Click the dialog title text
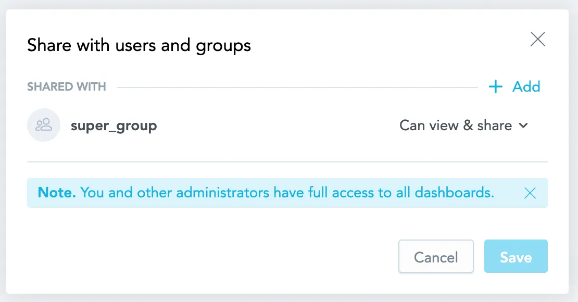 pyautogui.click(x=139, y=45)
